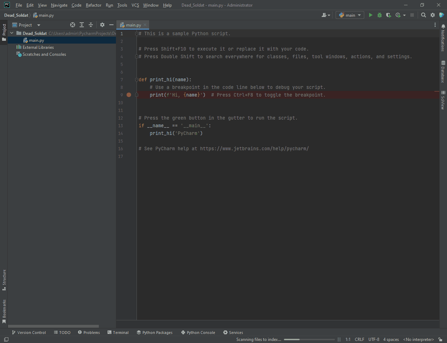Click the CRLF line separator button
The height and width of the screenshot is (343, 447).
(x=359, y=340)
